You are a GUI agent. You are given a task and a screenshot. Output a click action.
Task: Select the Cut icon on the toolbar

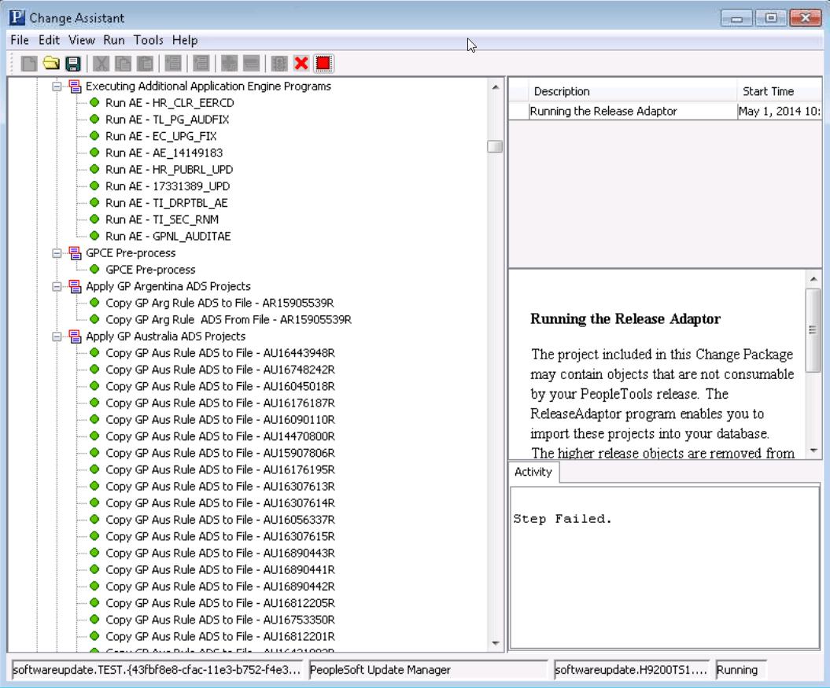tap(101, 63)
